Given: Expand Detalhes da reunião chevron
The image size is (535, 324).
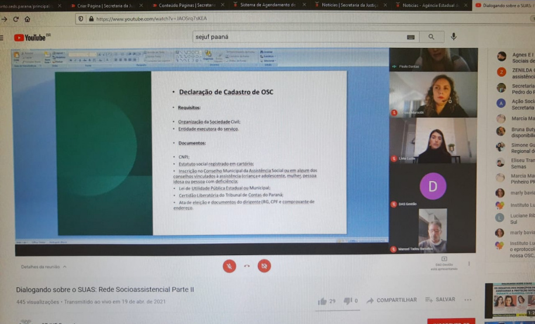Looking at the screenshot, I should [65, 267].
